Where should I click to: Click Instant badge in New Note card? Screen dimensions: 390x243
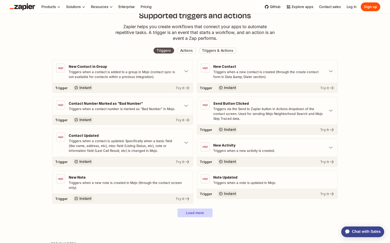click(83, 199)
